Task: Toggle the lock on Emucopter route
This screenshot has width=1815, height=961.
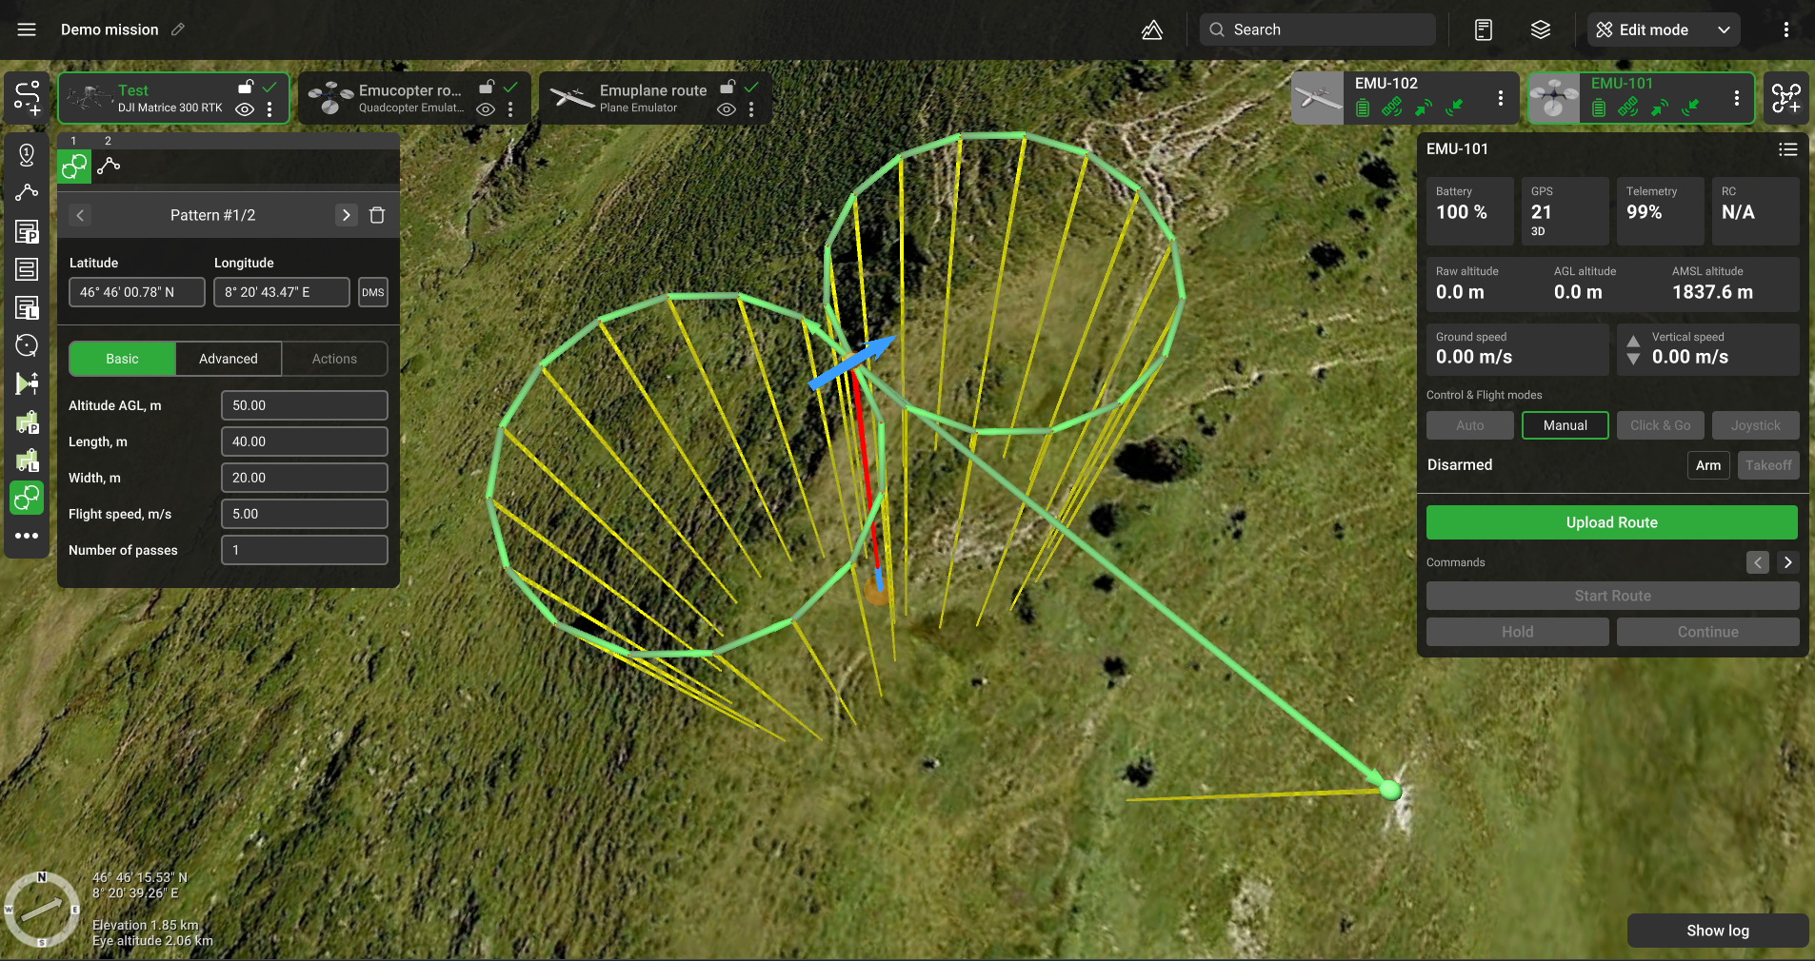Action: [487, 88]
